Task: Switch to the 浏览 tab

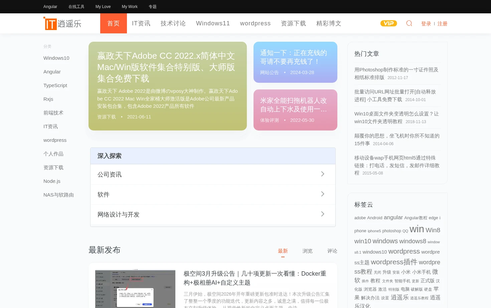Action: pos(308,251)
